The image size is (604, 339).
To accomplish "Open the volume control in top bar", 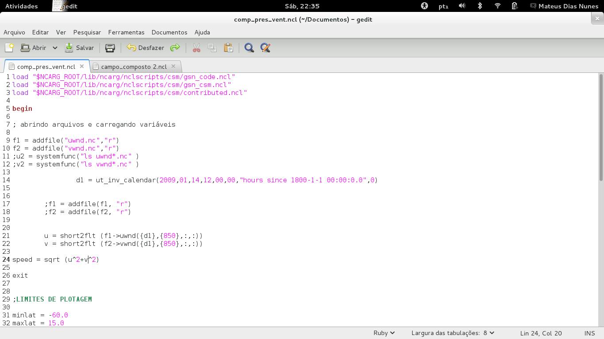I will (462, 6).
